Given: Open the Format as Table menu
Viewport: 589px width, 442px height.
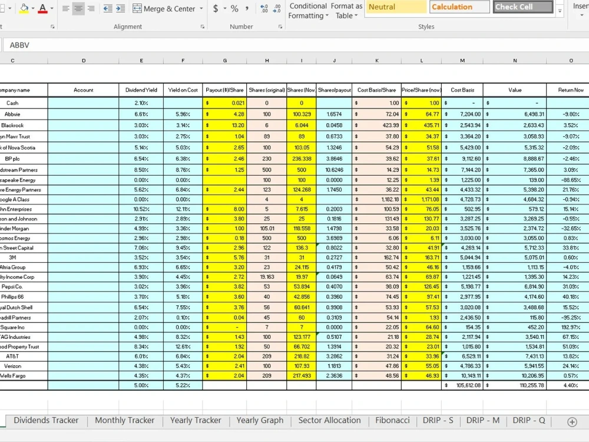Looking at the screenshot, I should click(x=346, y=11).
